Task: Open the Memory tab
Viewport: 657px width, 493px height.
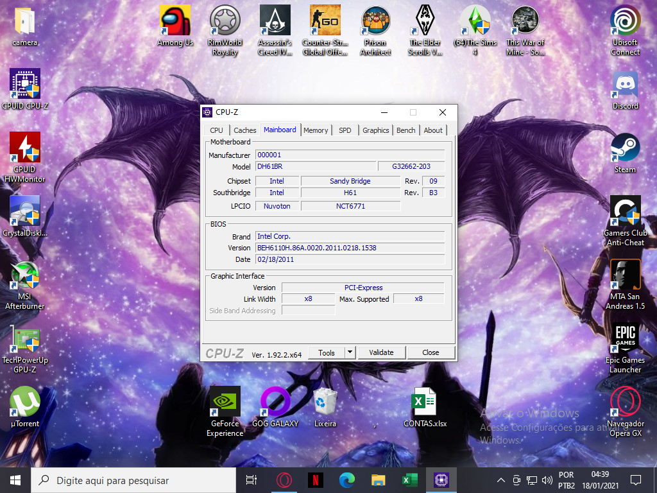Action: (x=316, y=130)
